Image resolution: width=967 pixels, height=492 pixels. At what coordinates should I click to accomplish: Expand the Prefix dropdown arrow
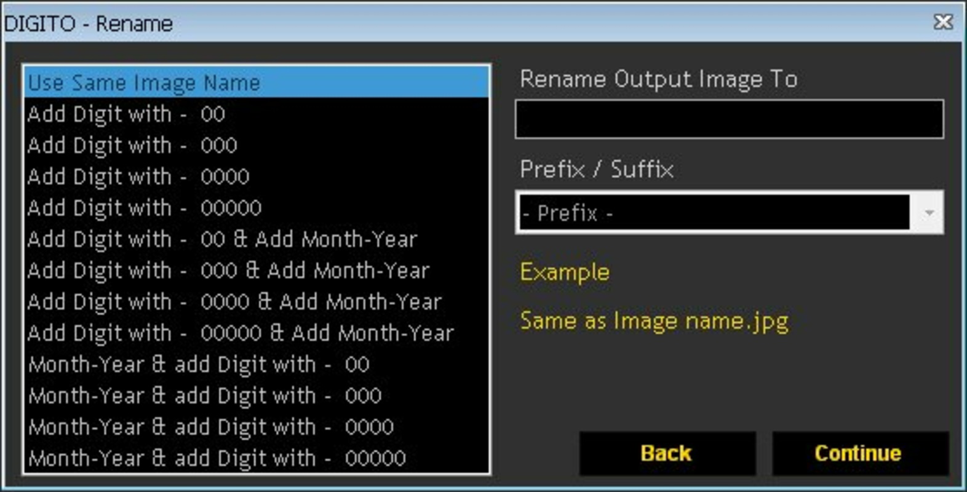pyautogui.click(x=928, y=213)
